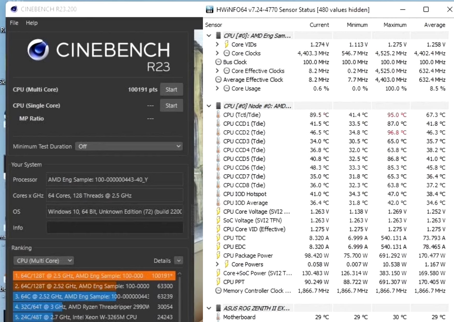Click the clock icon beside Memory Controller Clock
This screenshot has height=322, width=454.
pos(218,291)
